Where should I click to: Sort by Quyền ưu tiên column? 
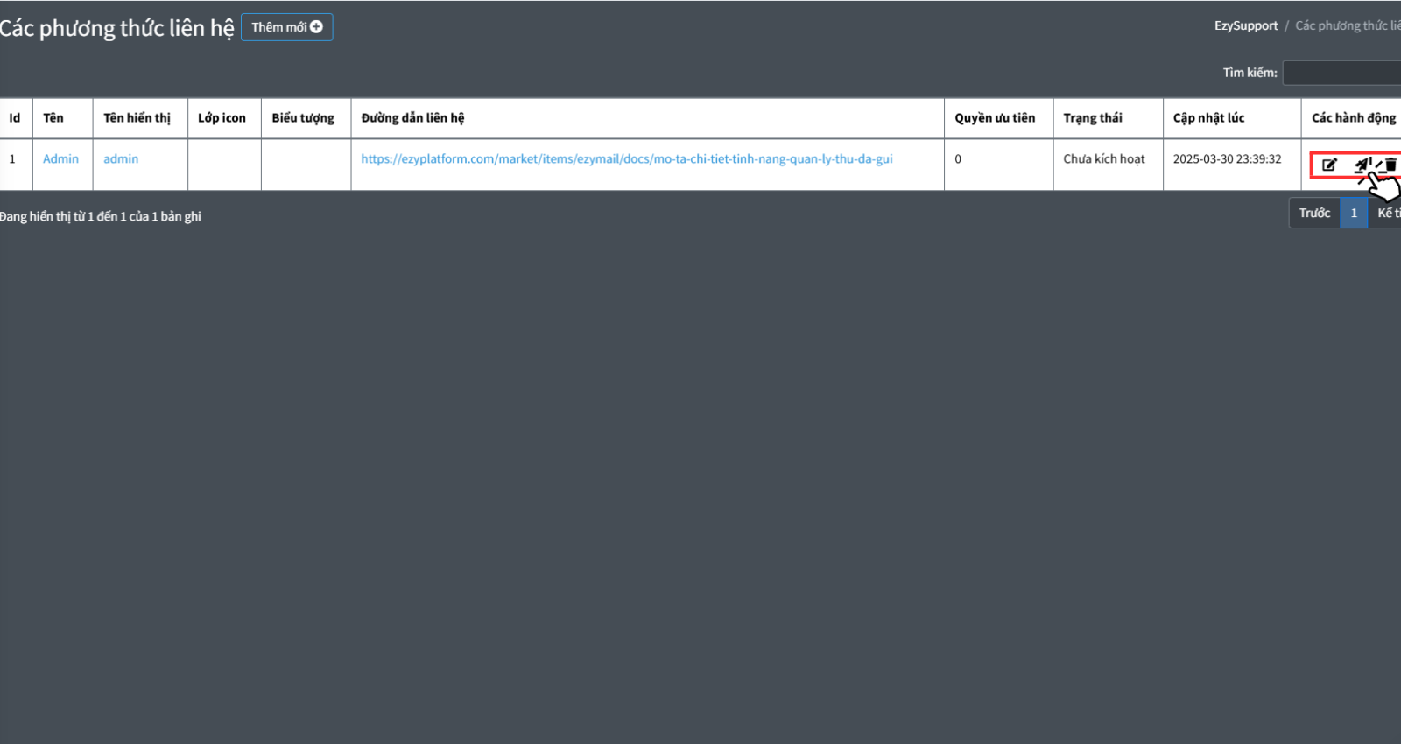coord(995,118)
